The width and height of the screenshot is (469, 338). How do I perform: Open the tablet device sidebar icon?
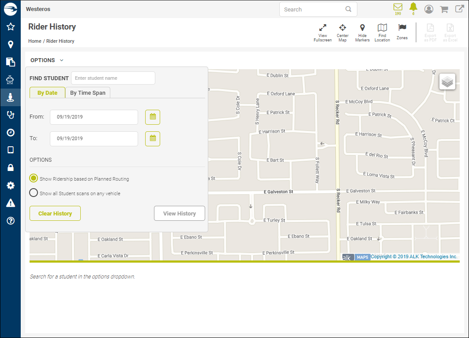pos(11,150)
